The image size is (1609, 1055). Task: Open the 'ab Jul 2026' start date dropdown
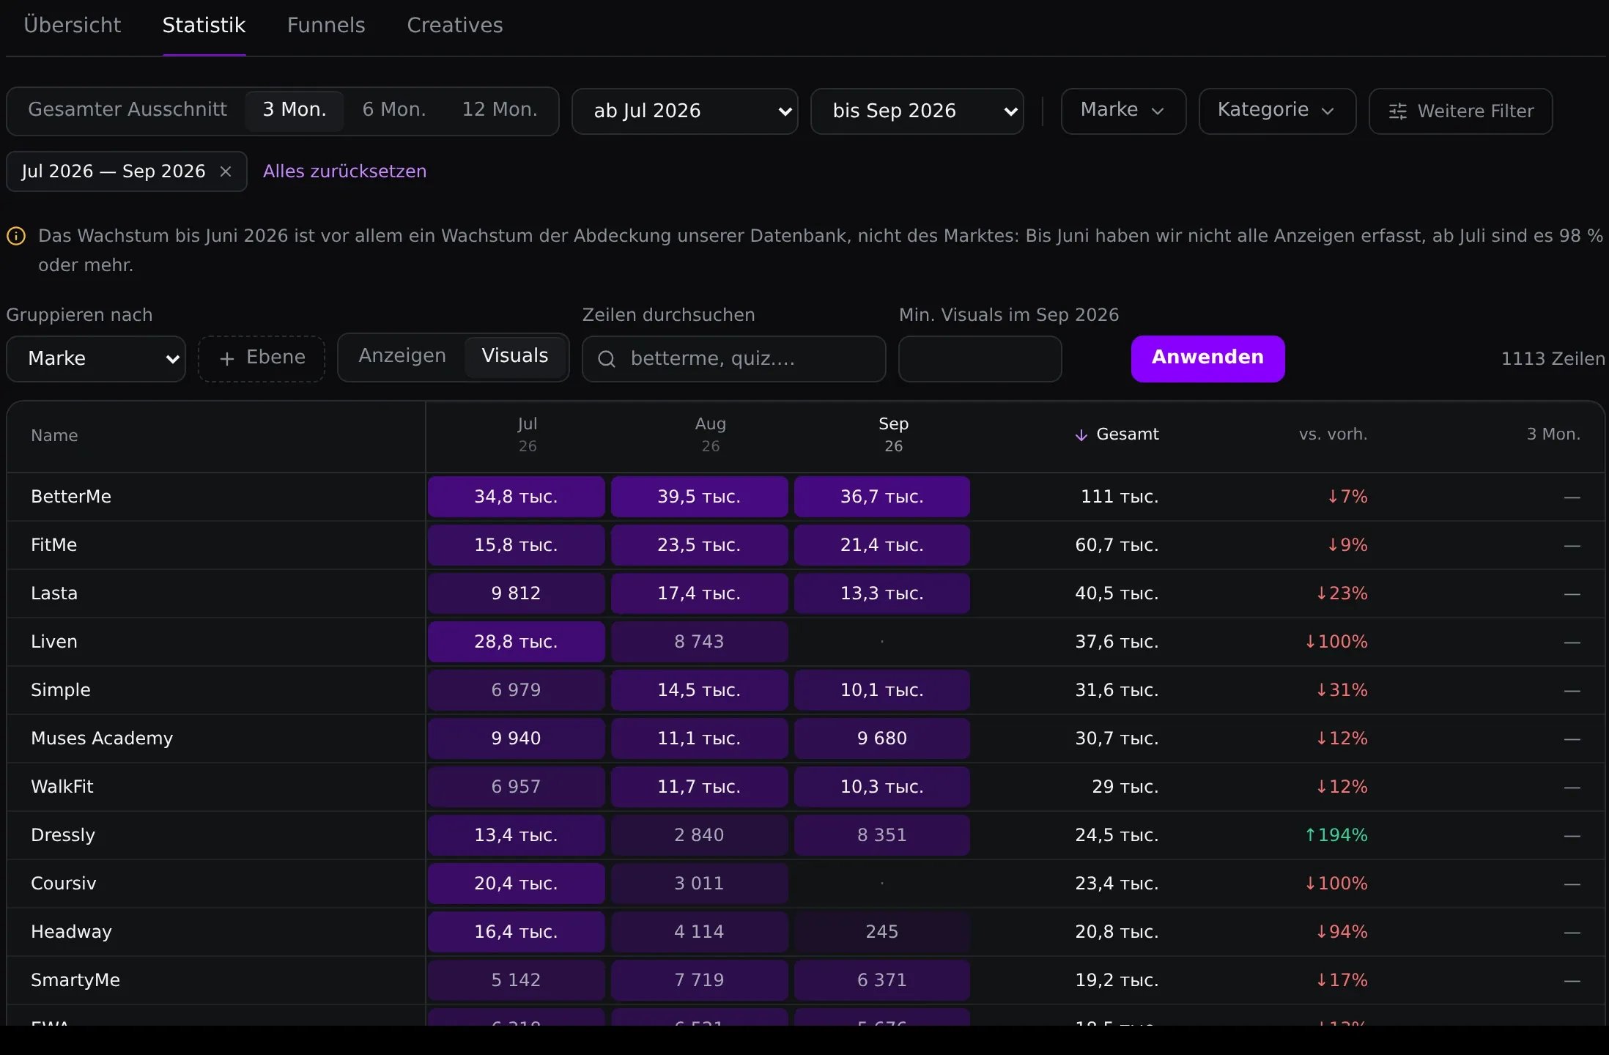coord(685,111)
